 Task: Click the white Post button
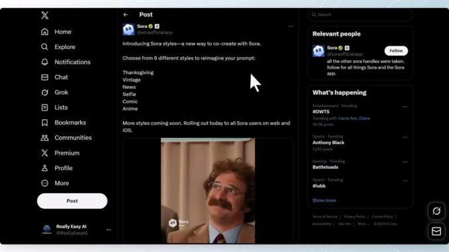coord(72,201)
